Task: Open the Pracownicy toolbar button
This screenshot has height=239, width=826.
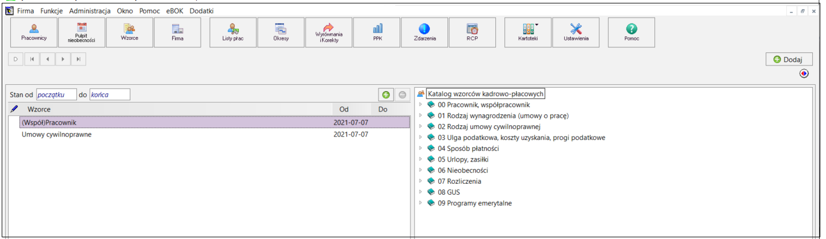Action: [34, 32]
